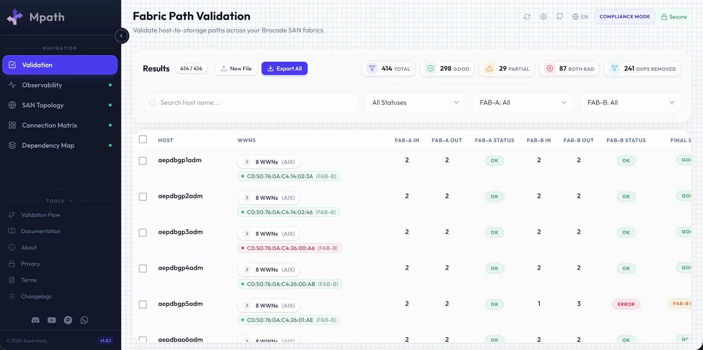The image size is (703, 350).
Task: Click the Search host name field
Action: pos(250,103)
